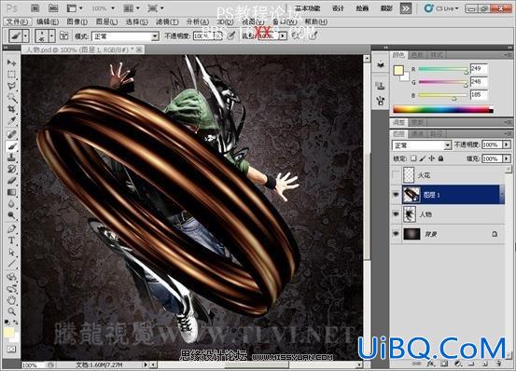Select the Polygonal Lasso tool
This screenshot has height=371, width=516.
(11, 86)
